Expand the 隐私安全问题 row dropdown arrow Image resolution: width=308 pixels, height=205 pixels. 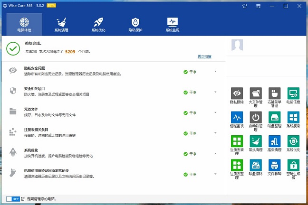tap(215, 72)
